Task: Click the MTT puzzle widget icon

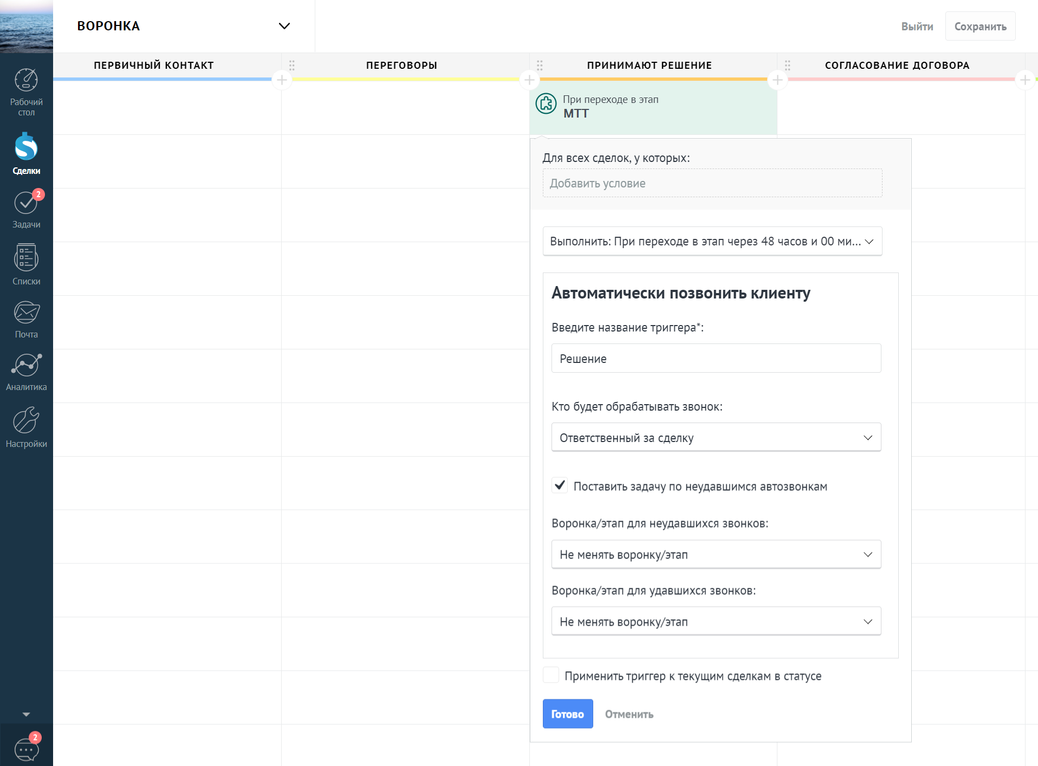Action: [x=546, y=103]
